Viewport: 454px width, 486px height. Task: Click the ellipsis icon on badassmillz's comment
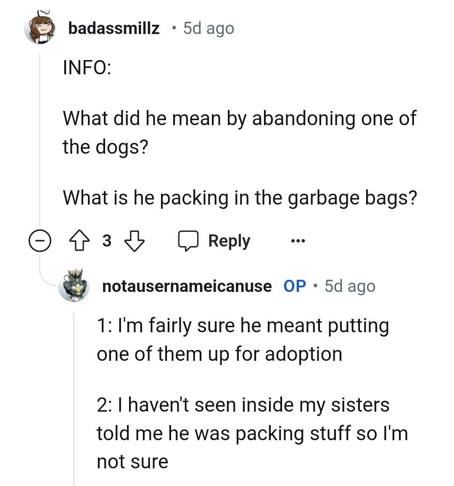297,240
